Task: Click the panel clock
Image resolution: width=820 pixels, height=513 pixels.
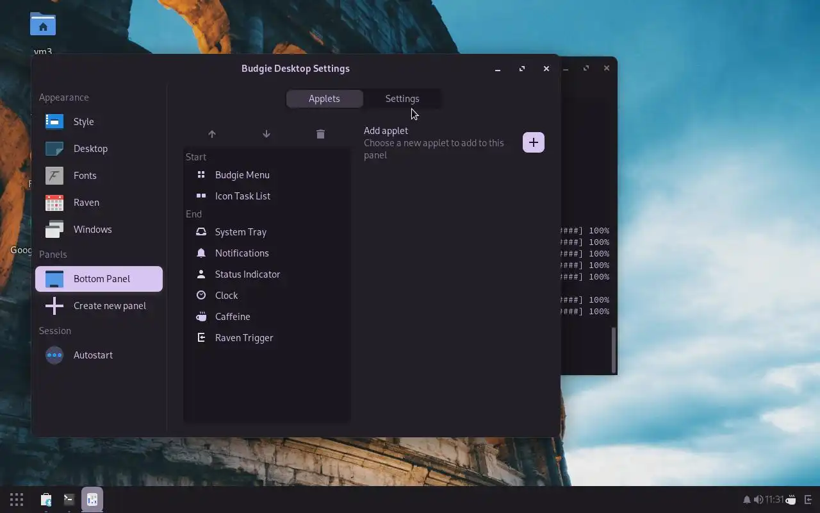Action: tap(774, 500)
